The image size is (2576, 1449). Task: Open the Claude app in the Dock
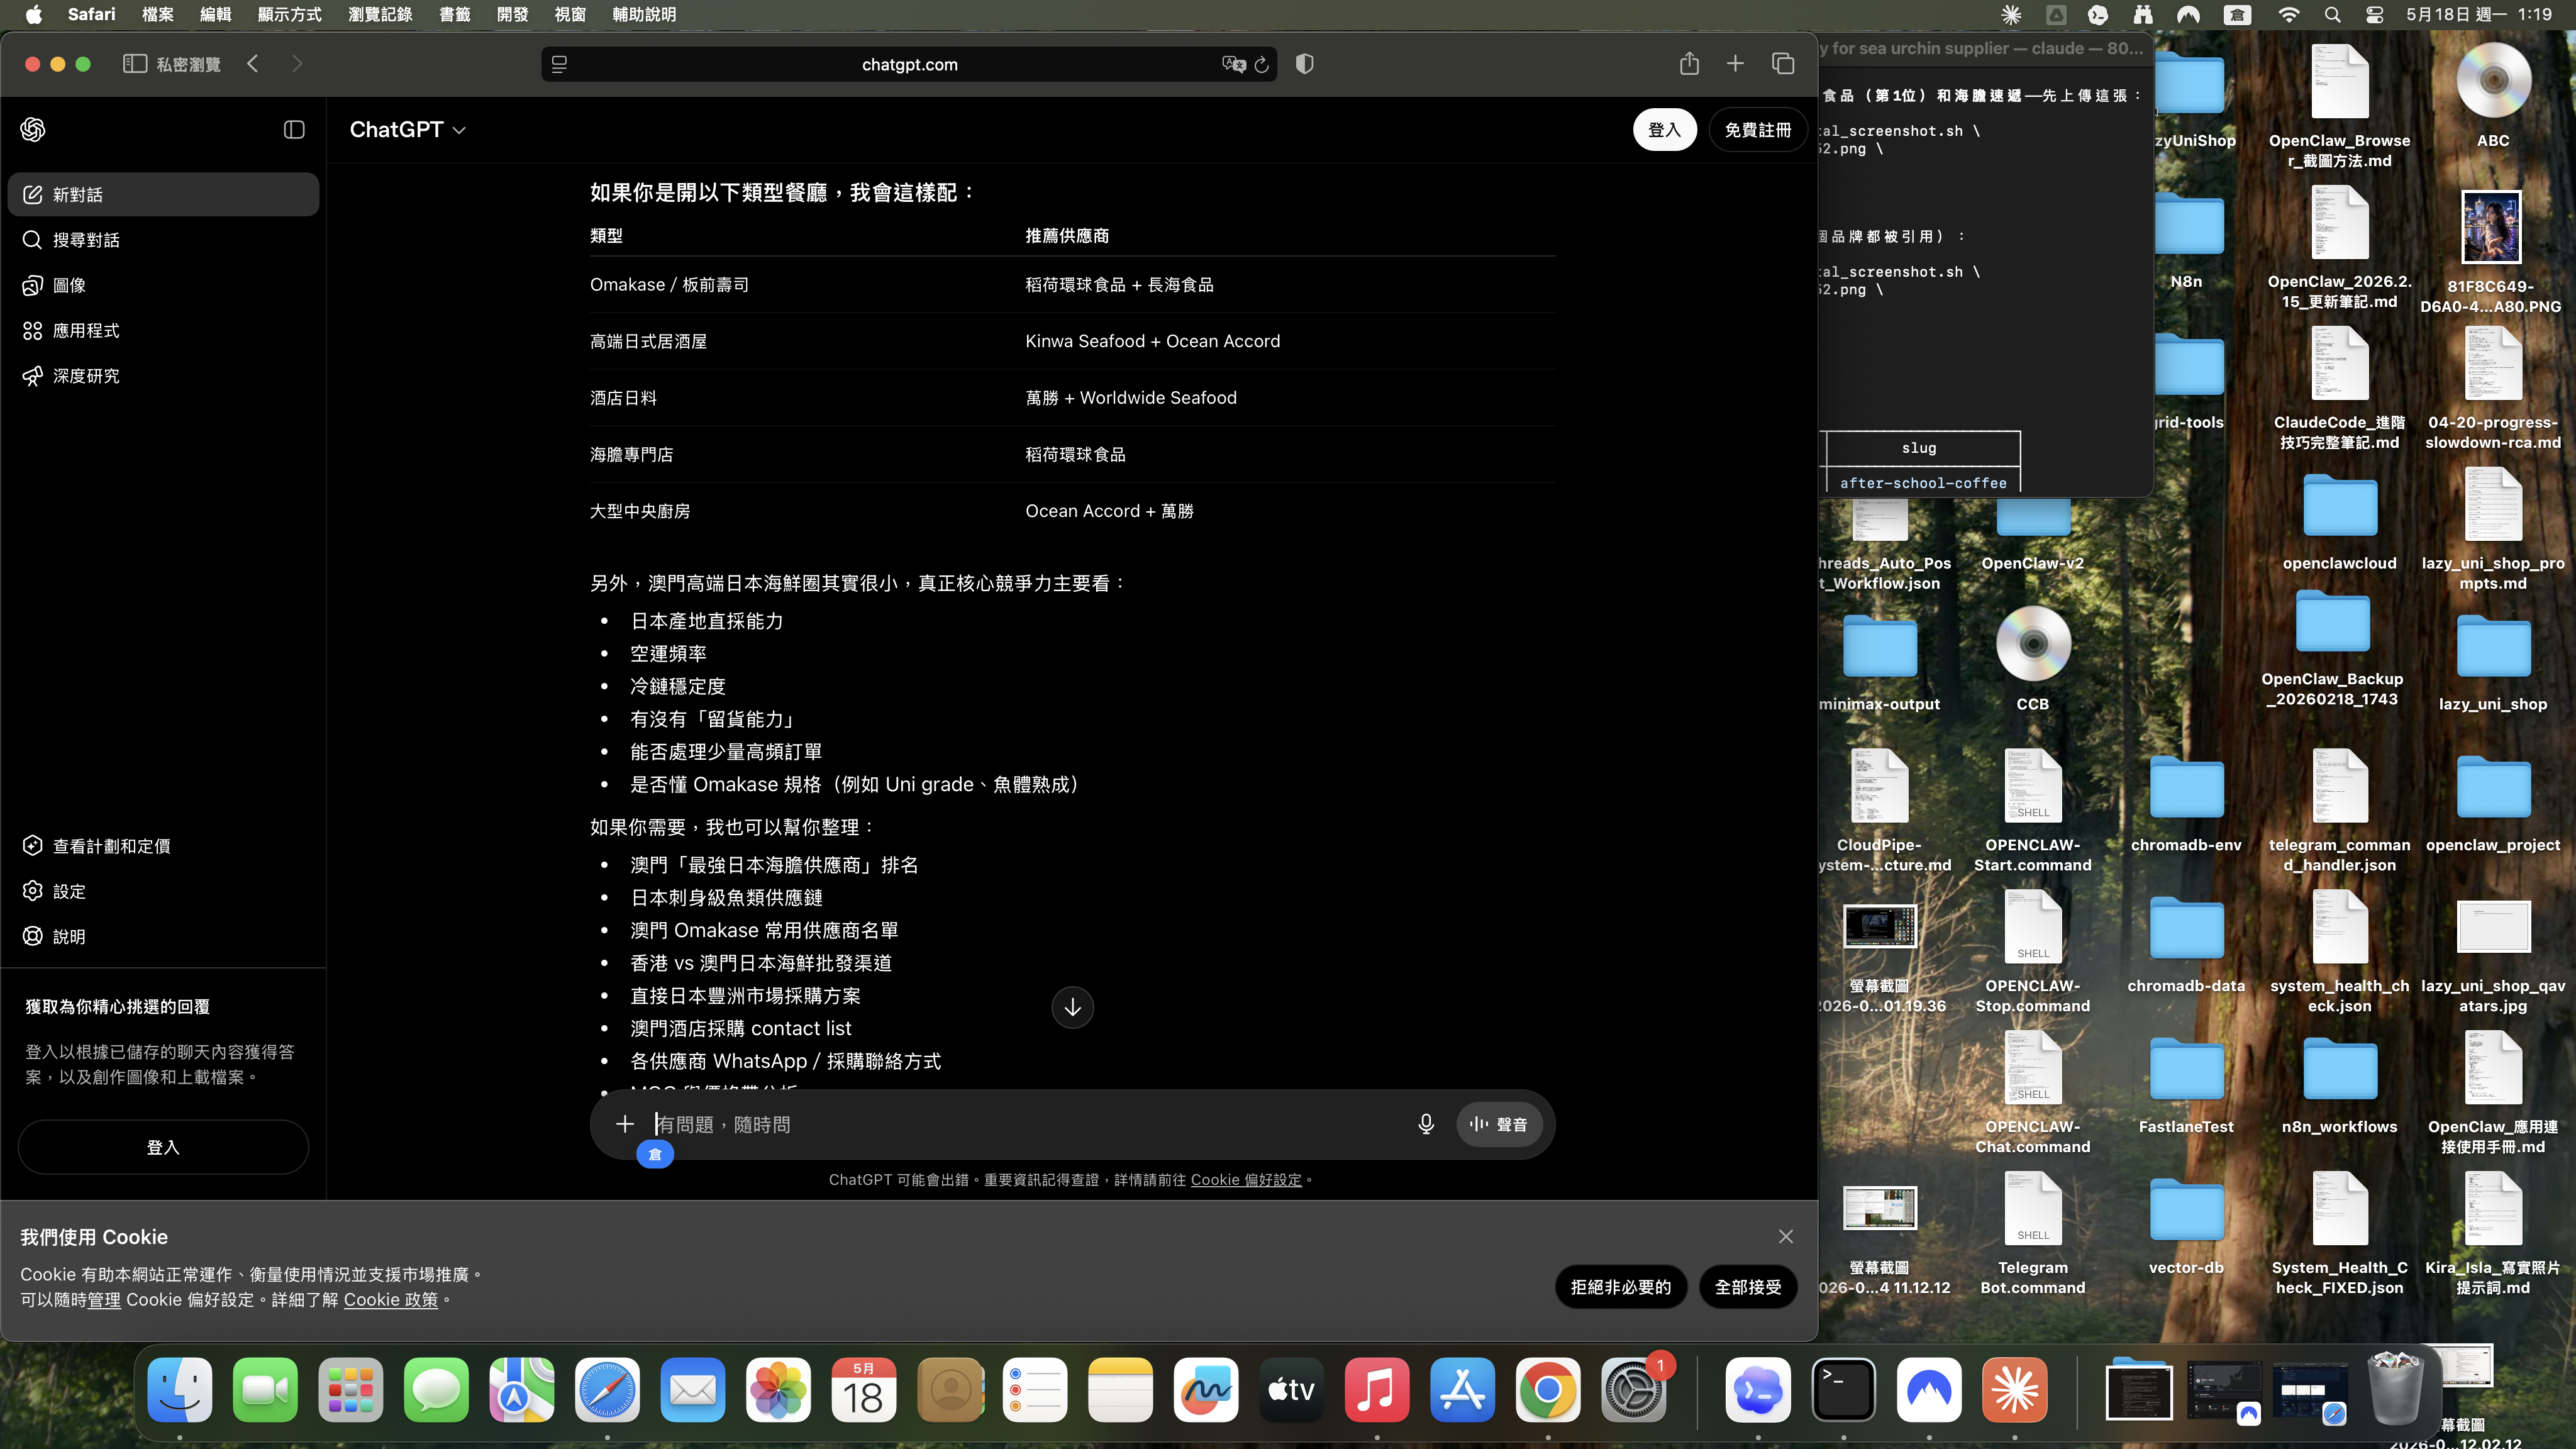tap(2014, 1390)
